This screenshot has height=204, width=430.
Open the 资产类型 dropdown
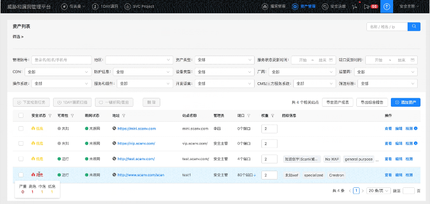tap(224, 60)
